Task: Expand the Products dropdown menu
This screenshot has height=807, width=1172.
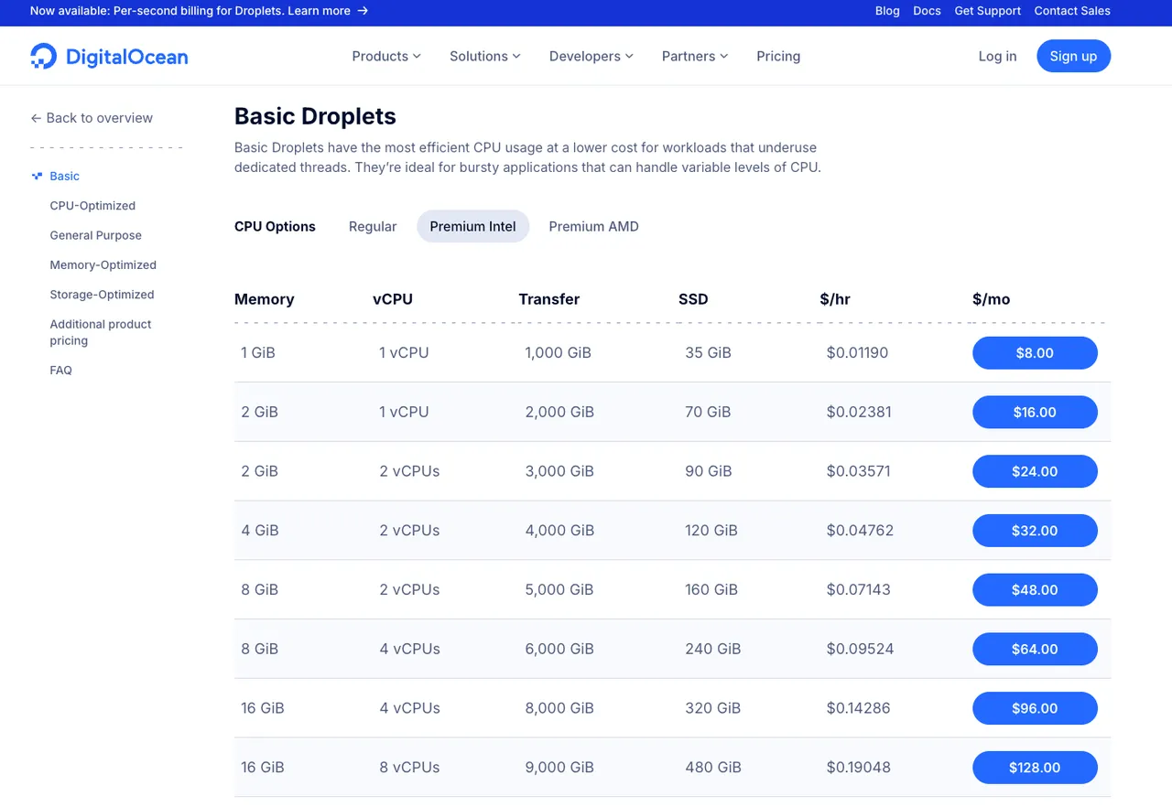Action: [x=386, y=56]
